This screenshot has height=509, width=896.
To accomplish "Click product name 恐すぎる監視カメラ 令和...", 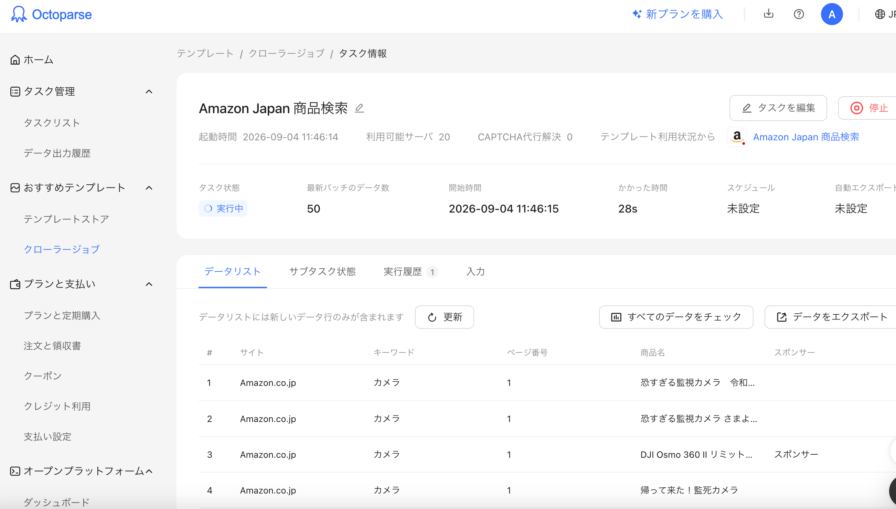I will [697, 383].
